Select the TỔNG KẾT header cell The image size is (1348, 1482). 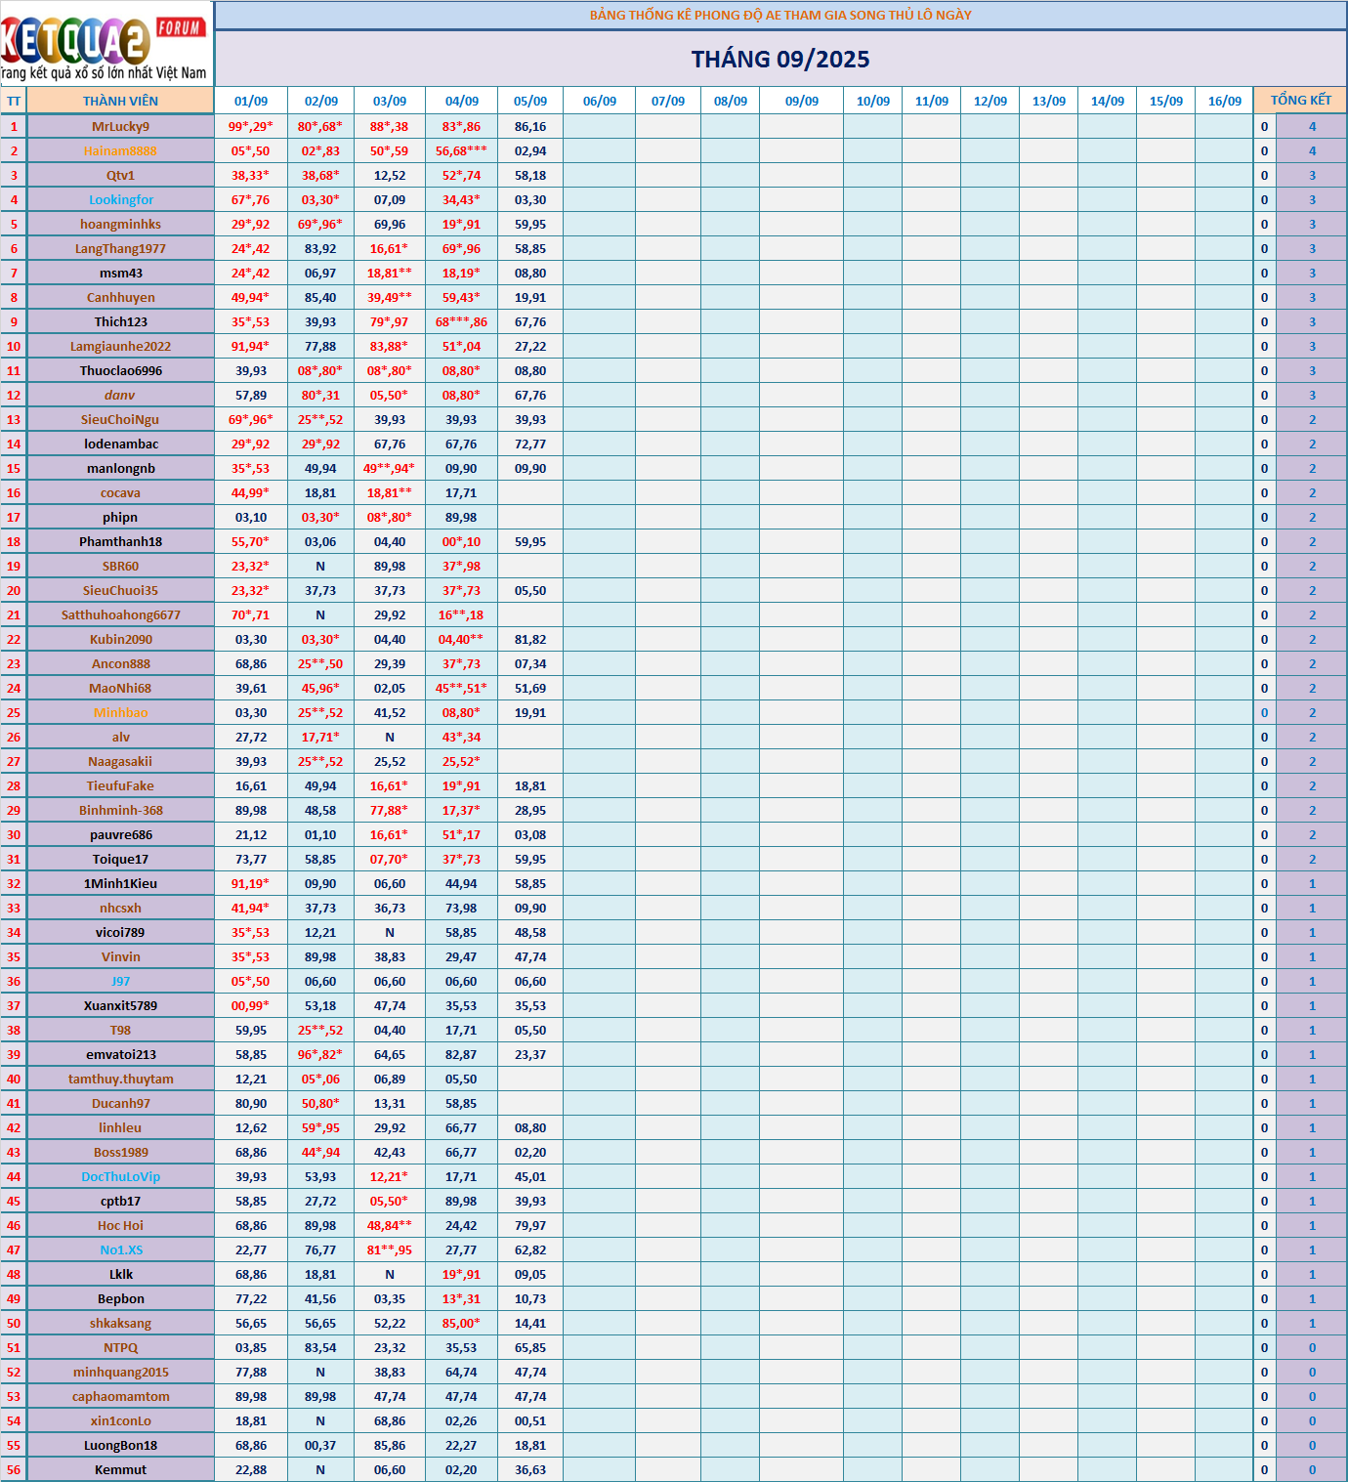1300,100
